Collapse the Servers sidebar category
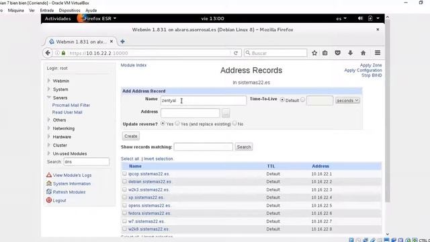 click(49, 97)
